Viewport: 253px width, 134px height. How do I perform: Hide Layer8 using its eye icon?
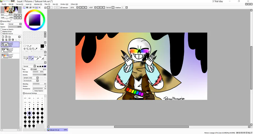(3, 49)
